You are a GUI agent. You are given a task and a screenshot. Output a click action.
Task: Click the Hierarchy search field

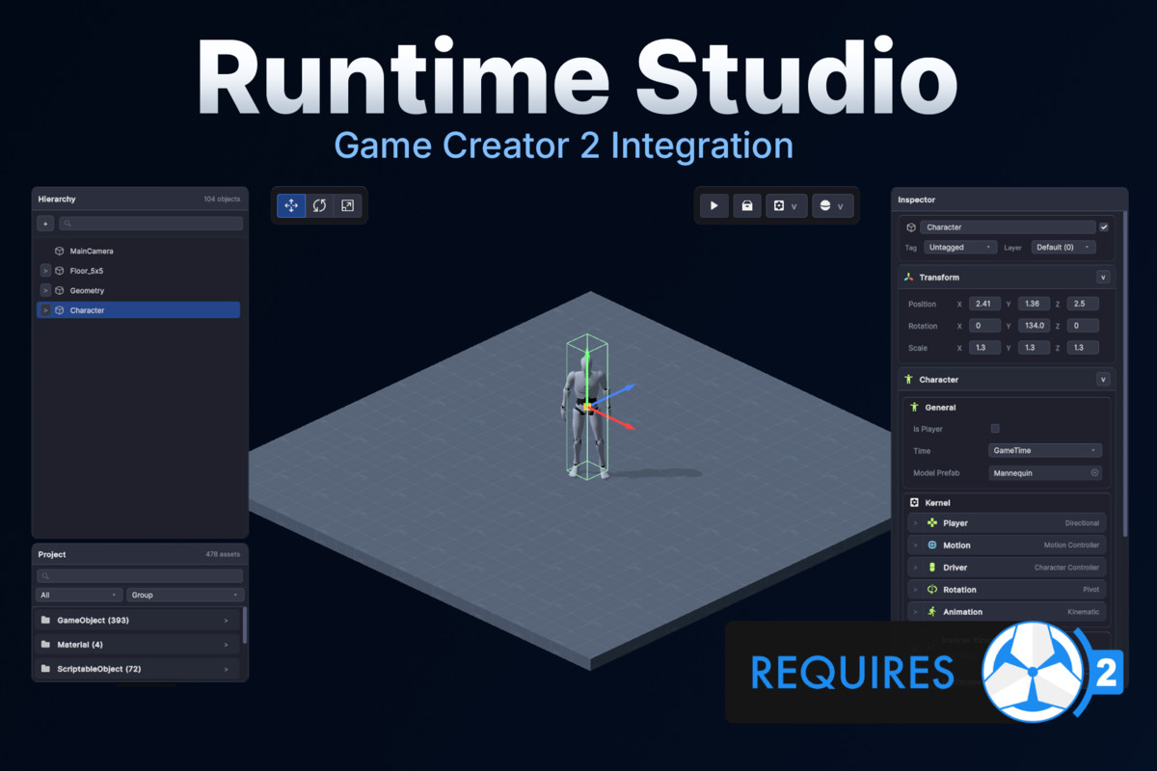(150, 224)
